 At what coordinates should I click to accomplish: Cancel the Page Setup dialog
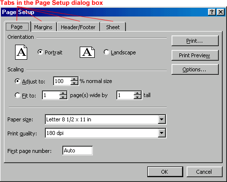(204, 172)
